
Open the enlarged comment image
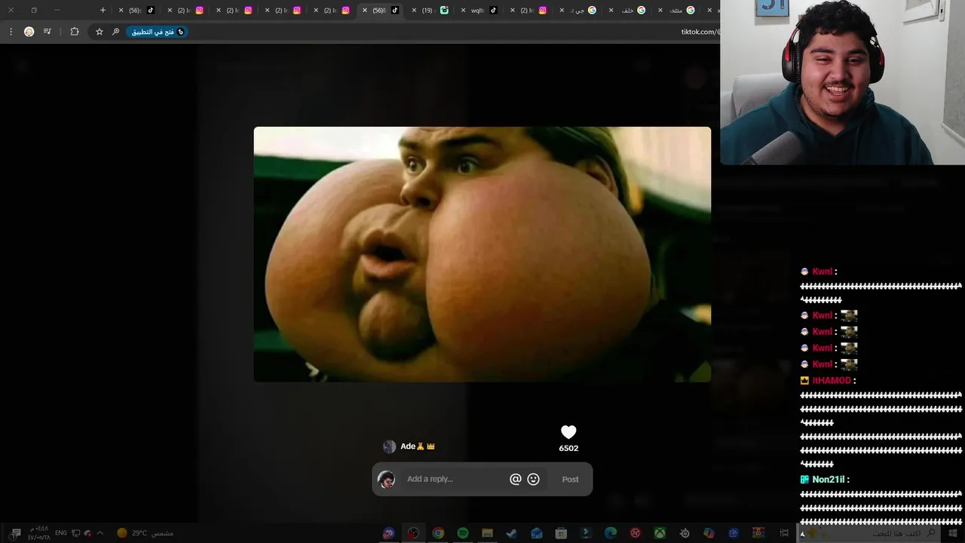[x=482, y=254]
